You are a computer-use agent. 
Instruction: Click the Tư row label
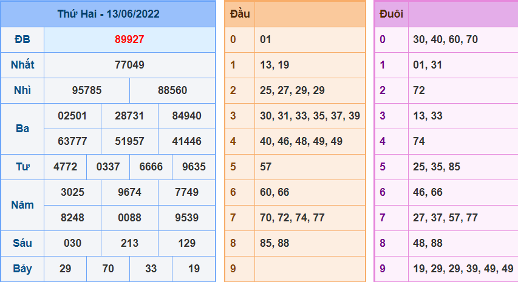(22, 167)
